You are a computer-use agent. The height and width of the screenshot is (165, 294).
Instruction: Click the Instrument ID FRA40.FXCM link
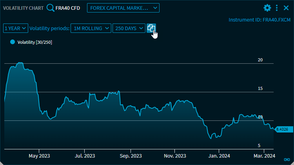260,20
